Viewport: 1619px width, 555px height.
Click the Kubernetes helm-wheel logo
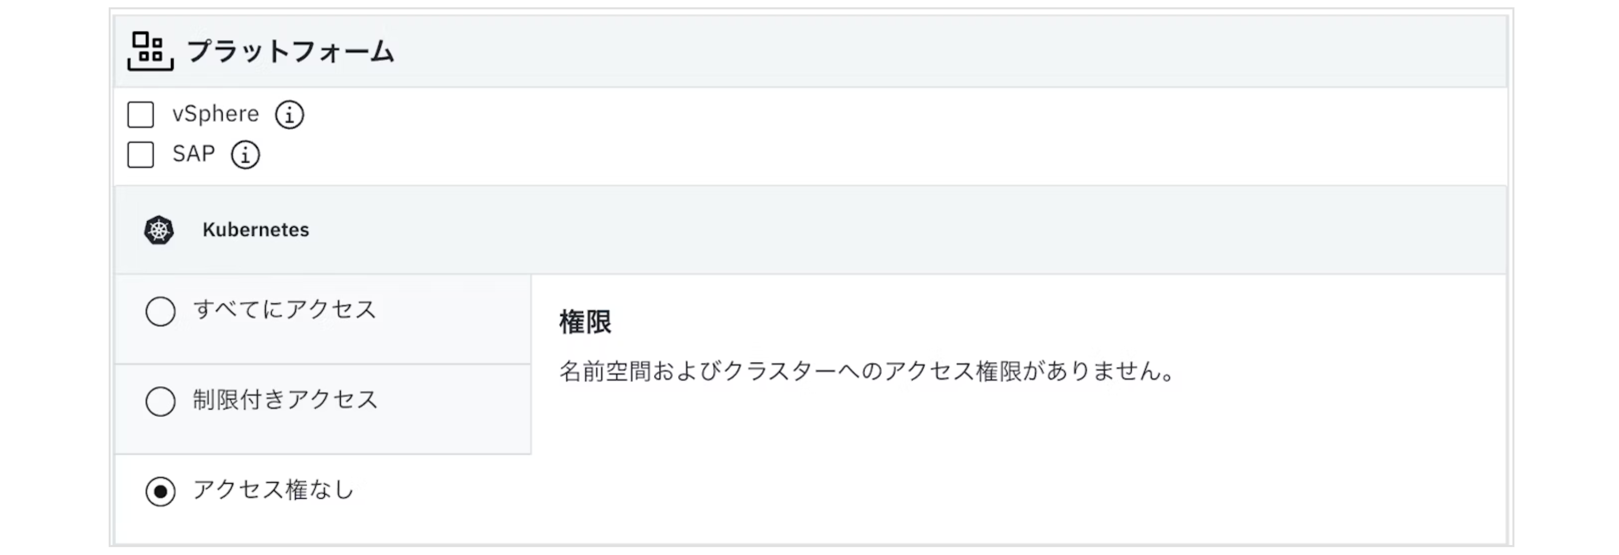[x=159, y=230]
